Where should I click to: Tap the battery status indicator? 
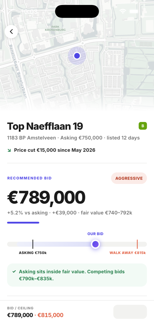134,11
